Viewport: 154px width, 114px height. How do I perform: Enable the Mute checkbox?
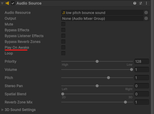pos(63,24)
